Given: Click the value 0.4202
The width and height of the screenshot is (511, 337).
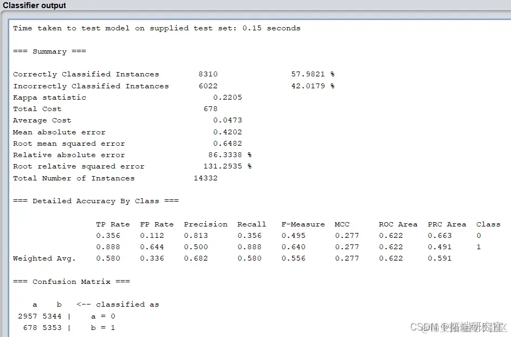Looking at the screenshot, I should point(228,132).
